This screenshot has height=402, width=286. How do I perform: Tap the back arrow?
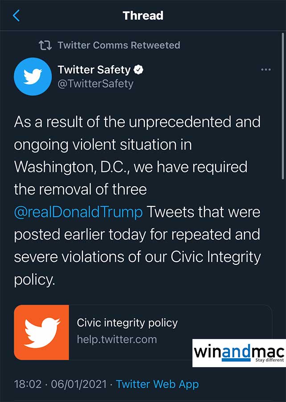16,16
